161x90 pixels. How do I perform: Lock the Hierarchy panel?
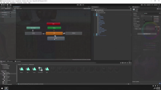coord(129,7)
